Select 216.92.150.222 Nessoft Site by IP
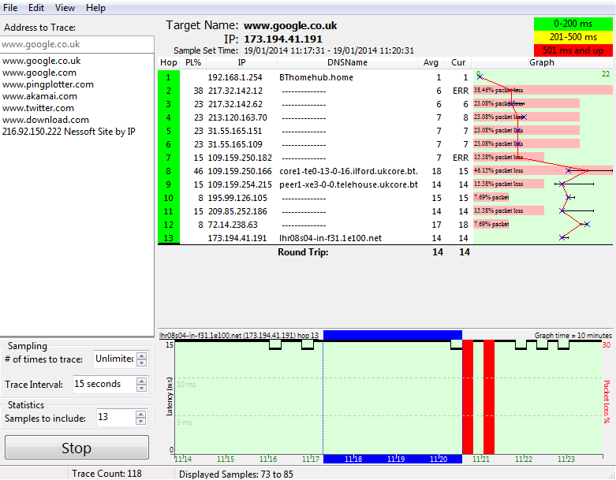The image size is (616, 480). point(69,132)
